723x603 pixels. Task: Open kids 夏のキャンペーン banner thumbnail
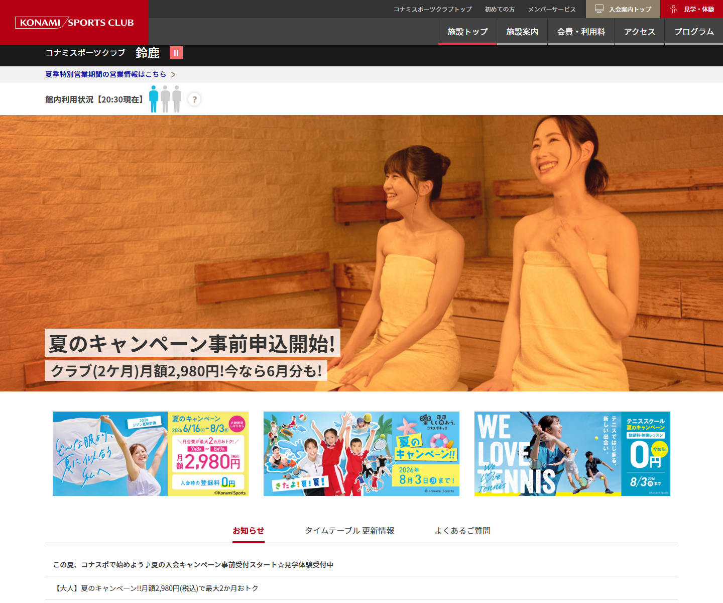pyautogui.click(x=361, y=454)
